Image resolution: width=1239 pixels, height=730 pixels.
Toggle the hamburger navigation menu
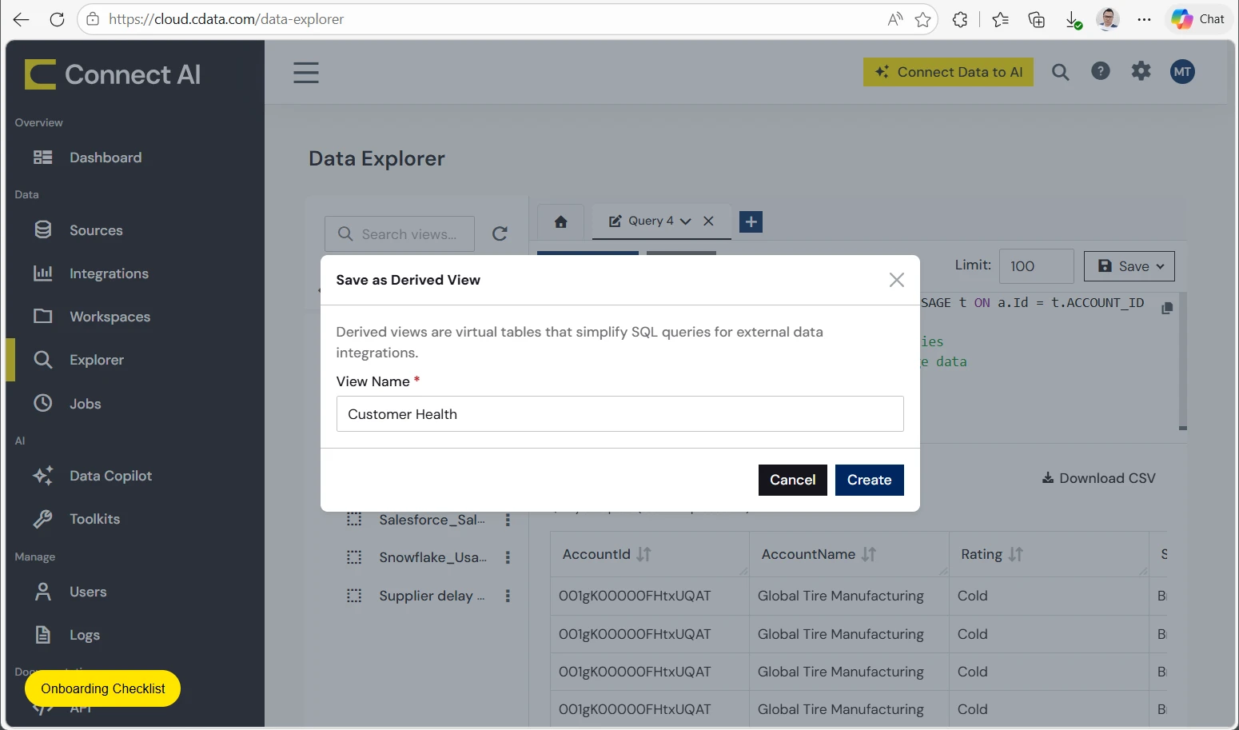[306, 73]
